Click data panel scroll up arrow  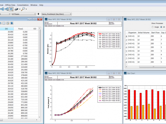click(39, 28)
